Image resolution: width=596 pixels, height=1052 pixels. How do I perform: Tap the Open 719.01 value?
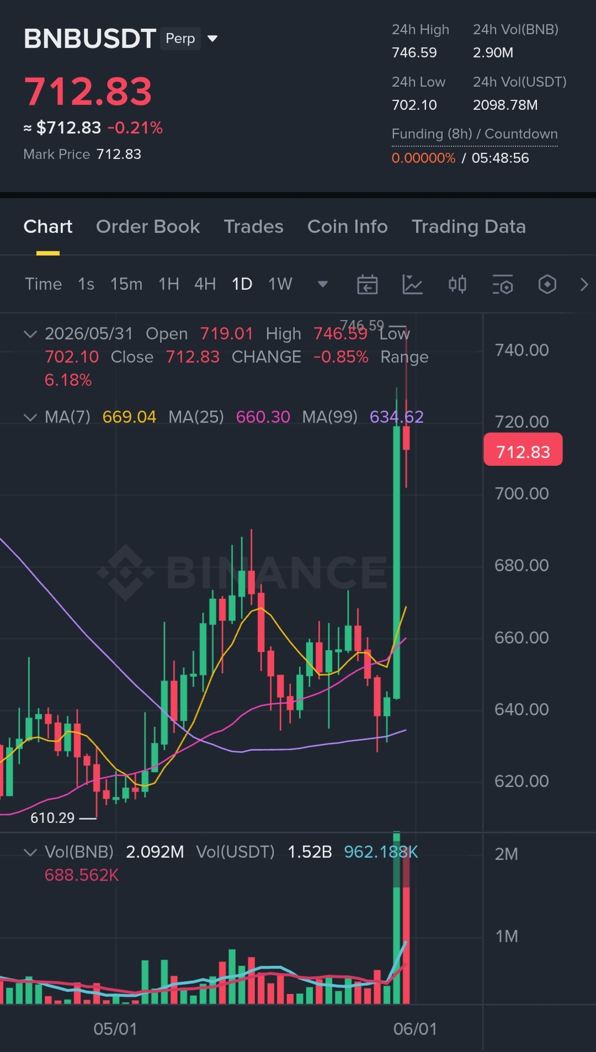click(226, 334)
